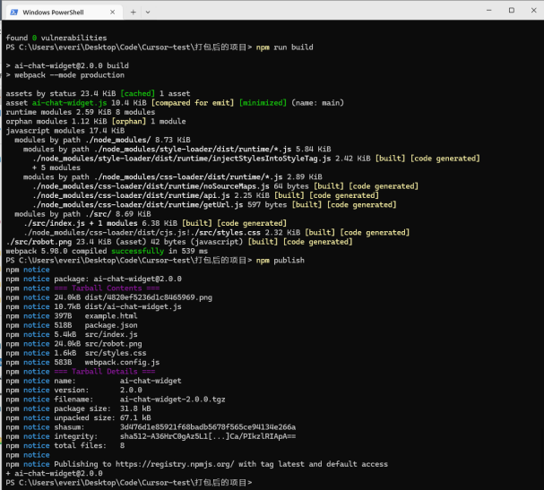Click the 'src/styles.css' tarball entry
This screenshot has width=544, height=490.
(x=116, y=353)
